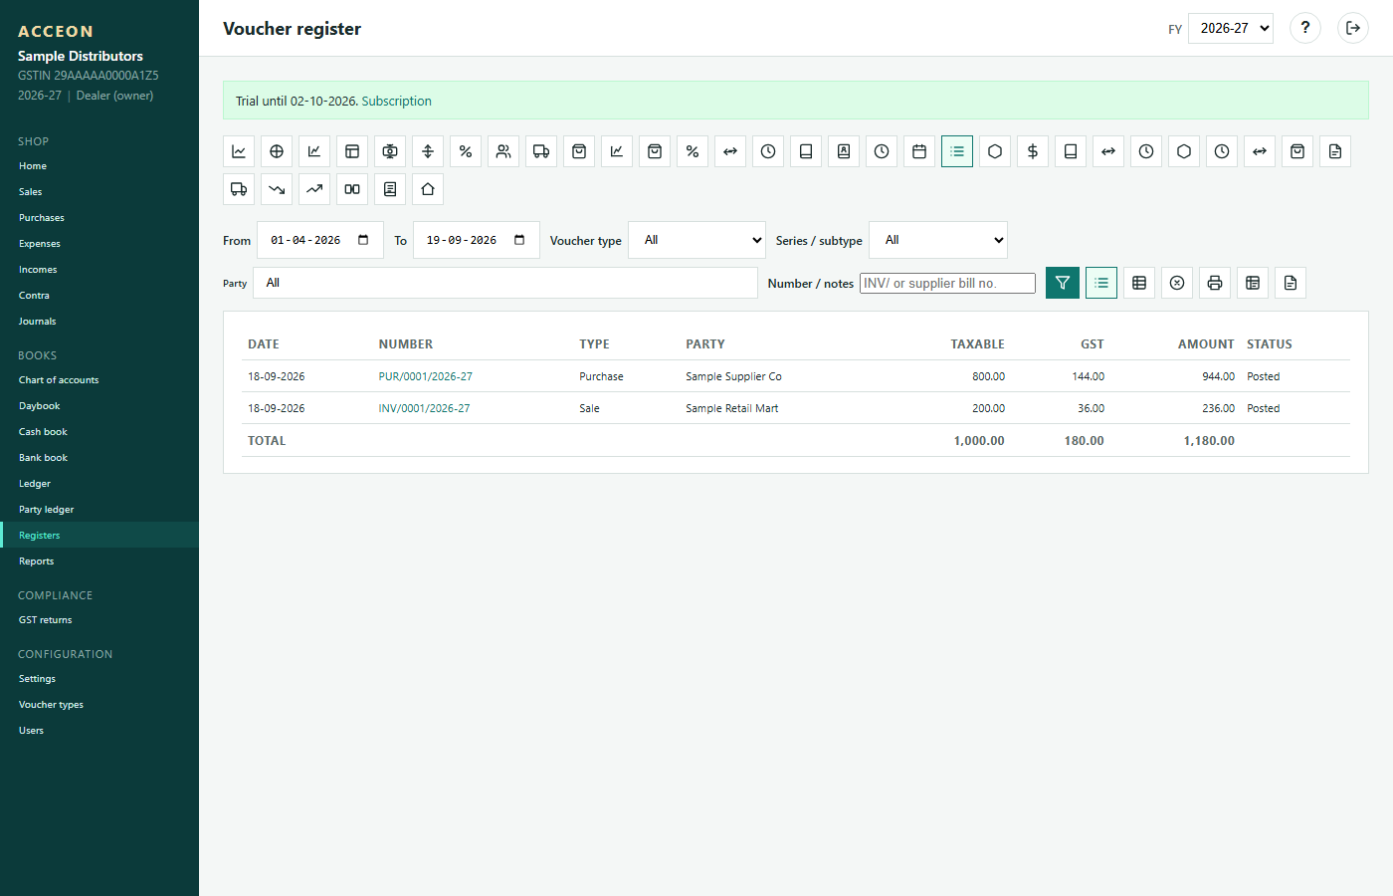Click the Party filter field

coord(505,283)
